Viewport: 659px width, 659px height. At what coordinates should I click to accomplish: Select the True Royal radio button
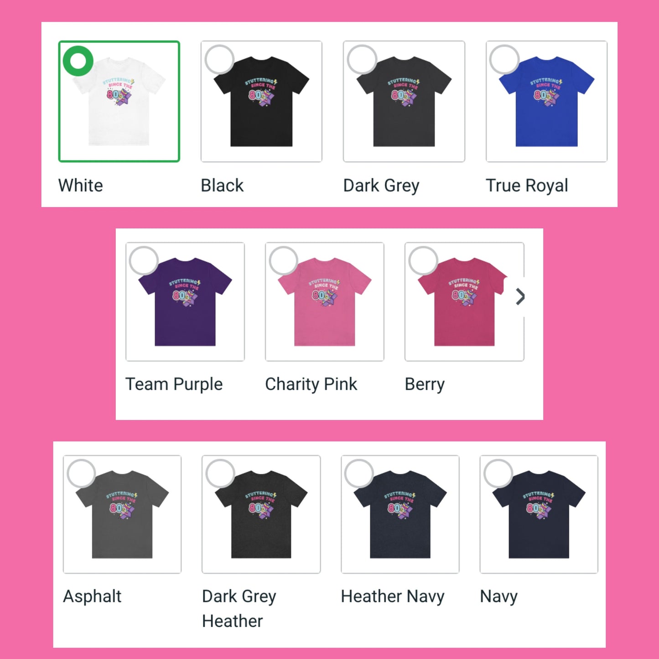504,60
